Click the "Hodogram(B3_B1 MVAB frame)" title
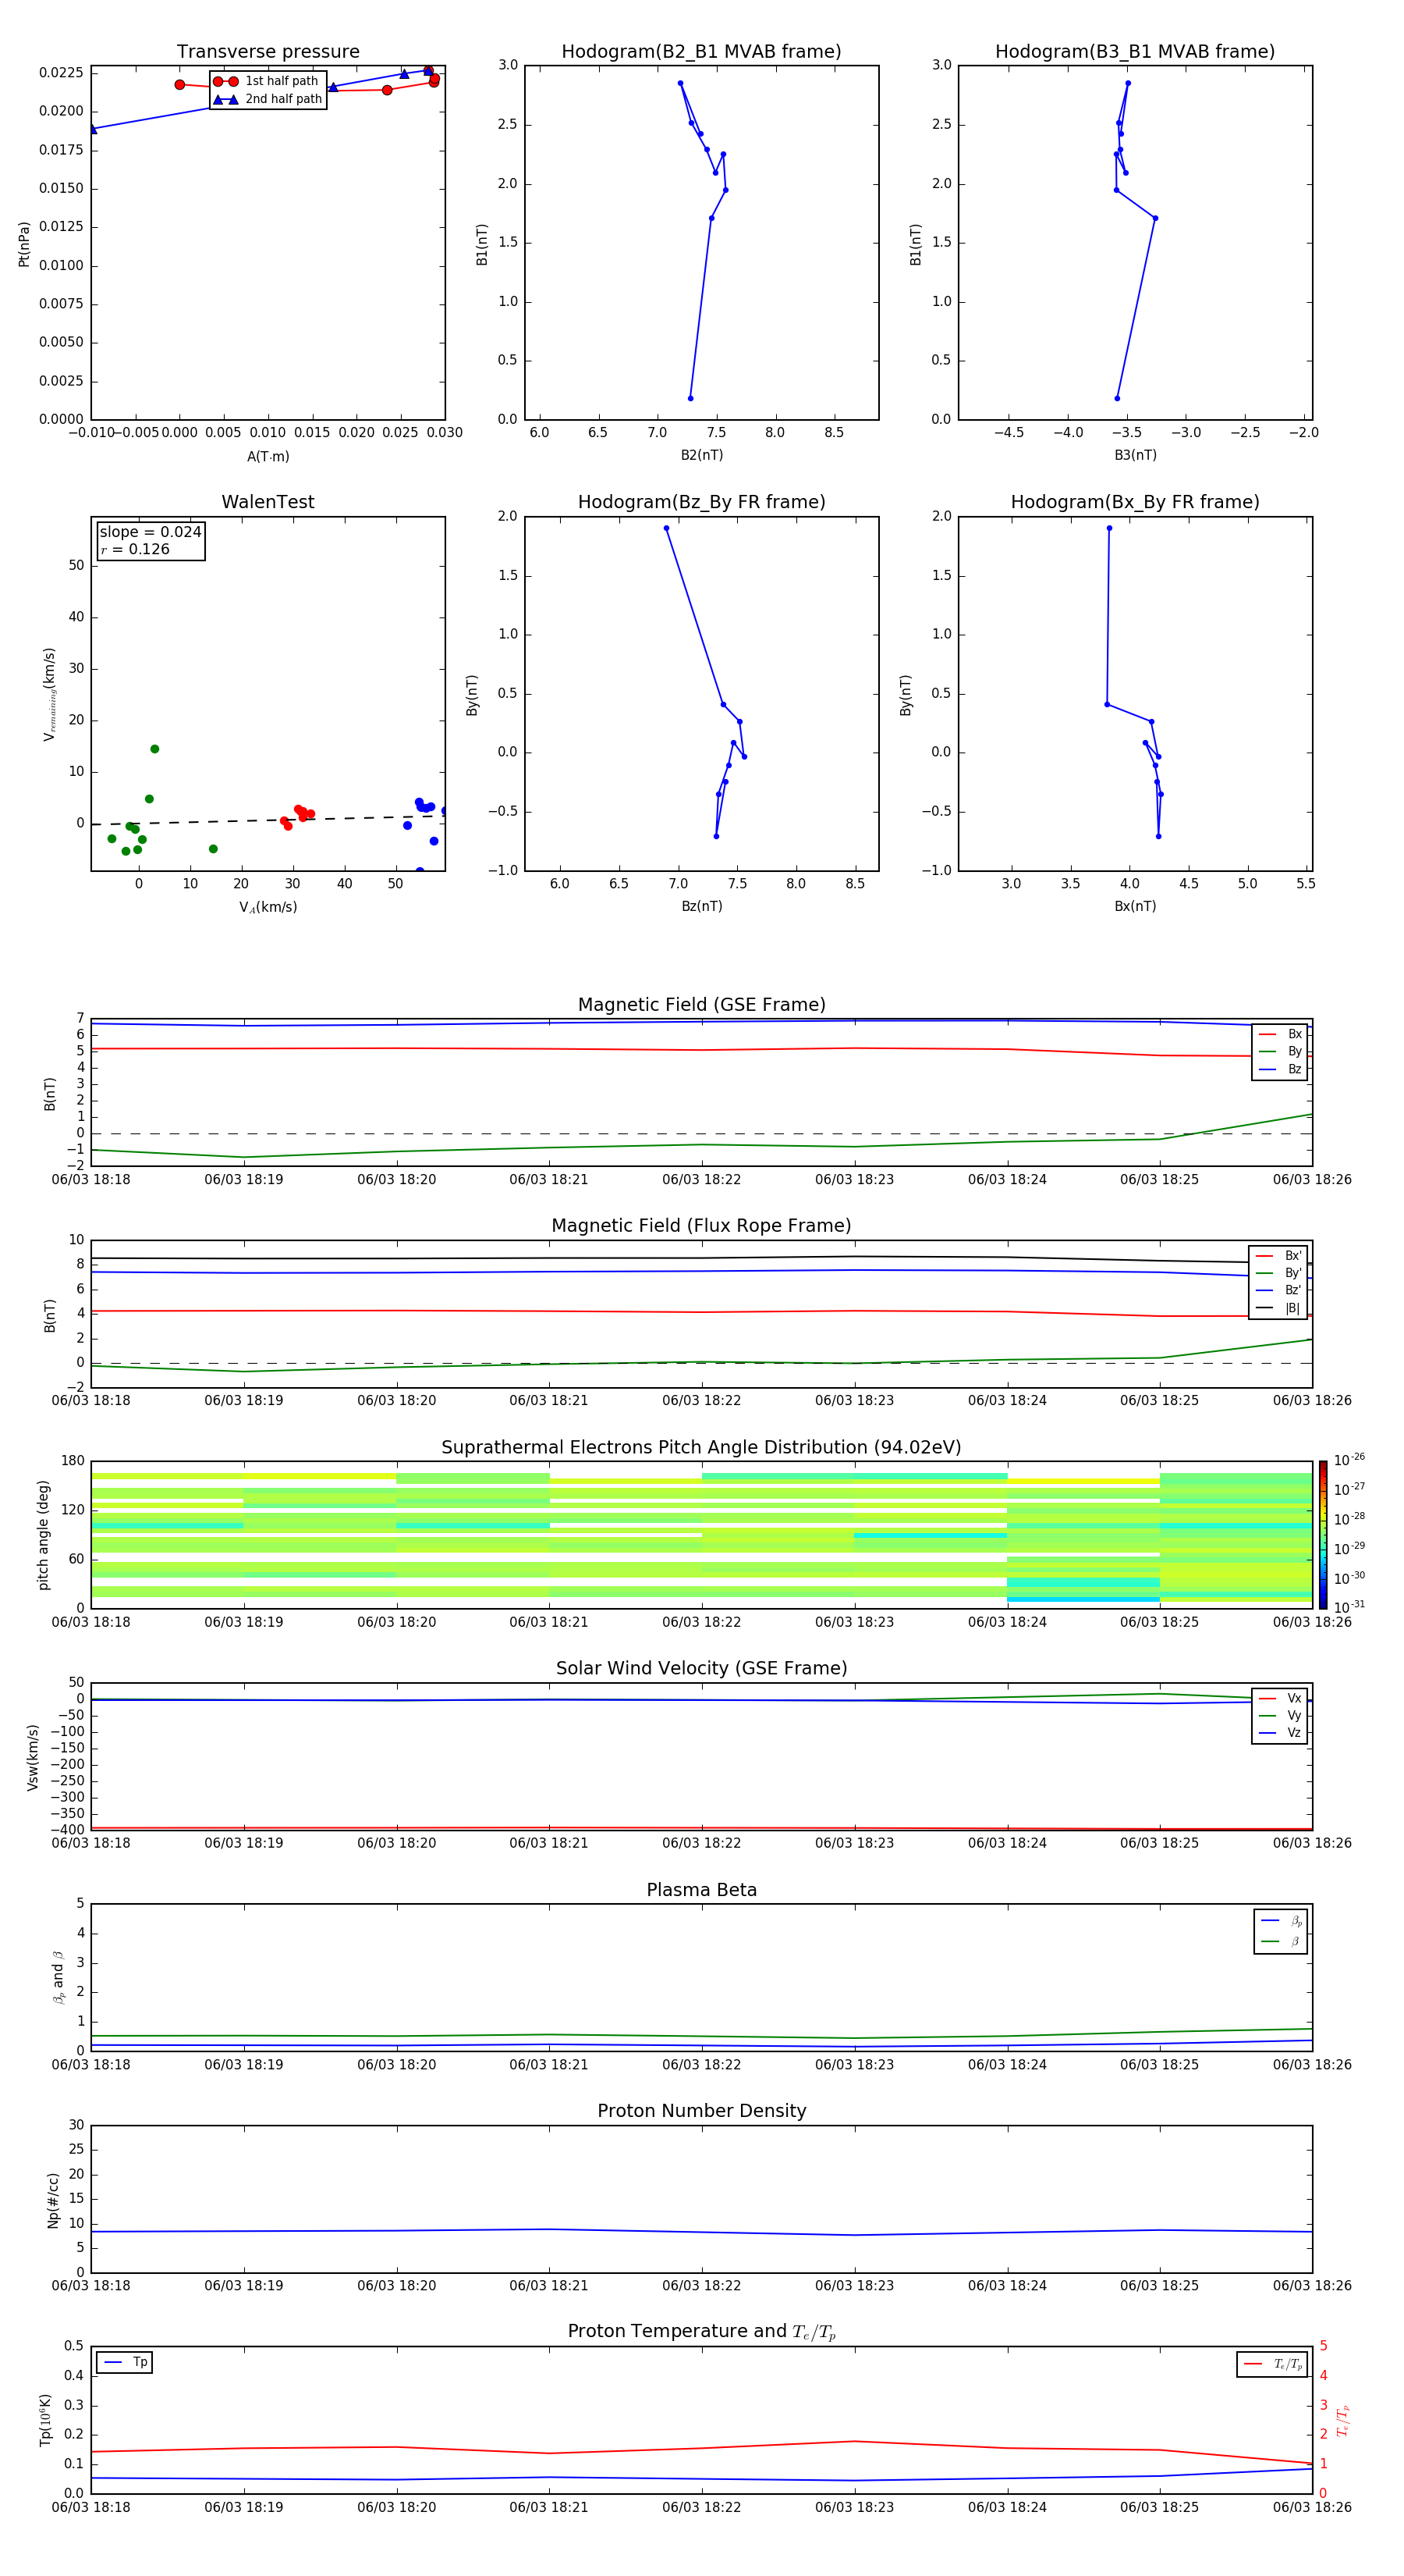1404x2576 pixels. coord(1135,52)
